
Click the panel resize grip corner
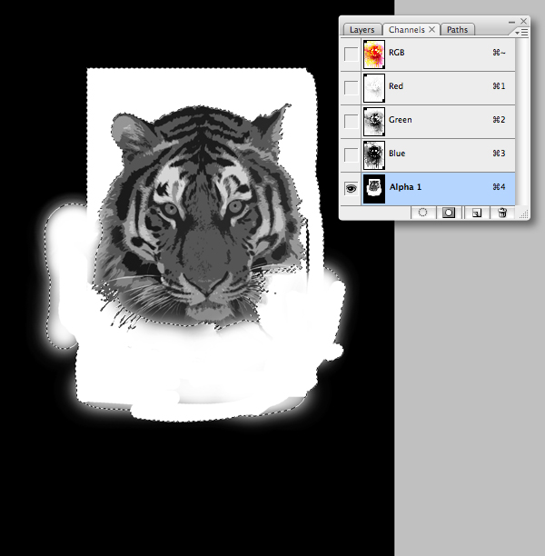point(524,213)
